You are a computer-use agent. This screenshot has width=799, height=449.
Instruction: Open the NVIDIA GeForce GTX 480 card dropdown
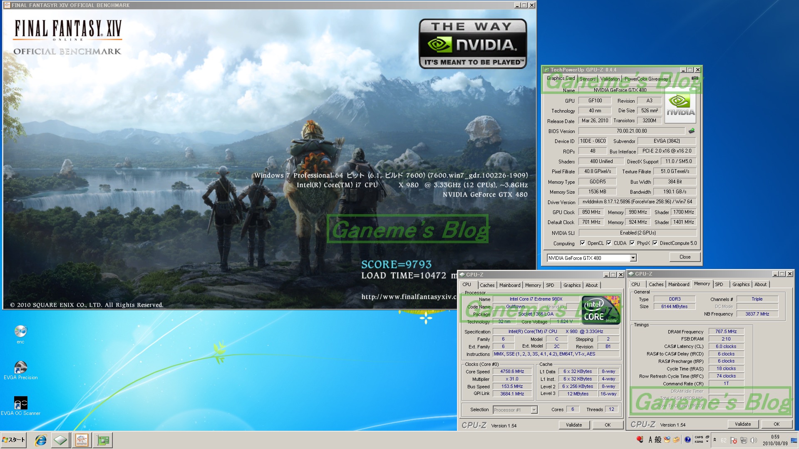(633, 258)
